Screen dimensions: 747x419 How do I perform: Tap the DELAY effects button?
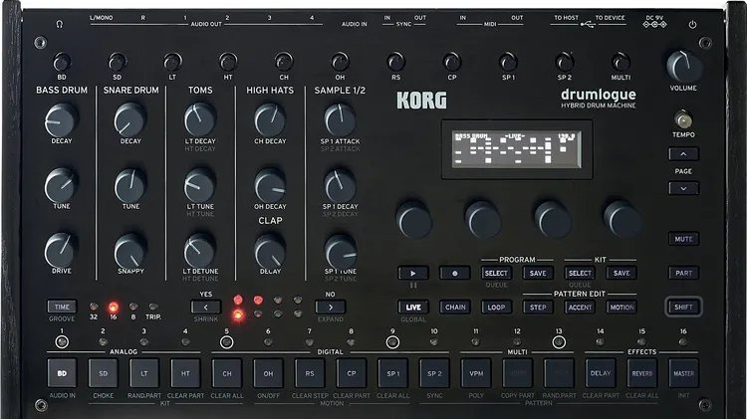coord(601,373)
